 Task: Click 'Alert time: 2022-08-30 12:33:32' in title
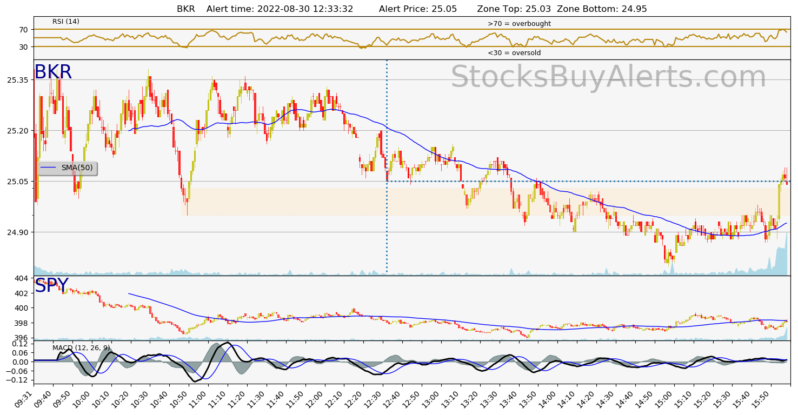pyautogui.click(x=280, y=9)
